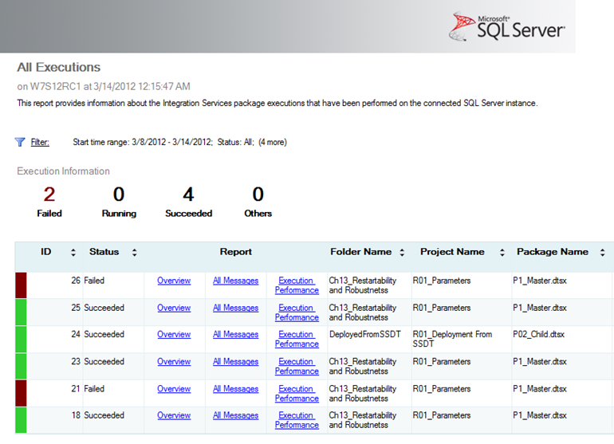
Task: Sort by the Project Name column arrows
Action: coord(502,253)
